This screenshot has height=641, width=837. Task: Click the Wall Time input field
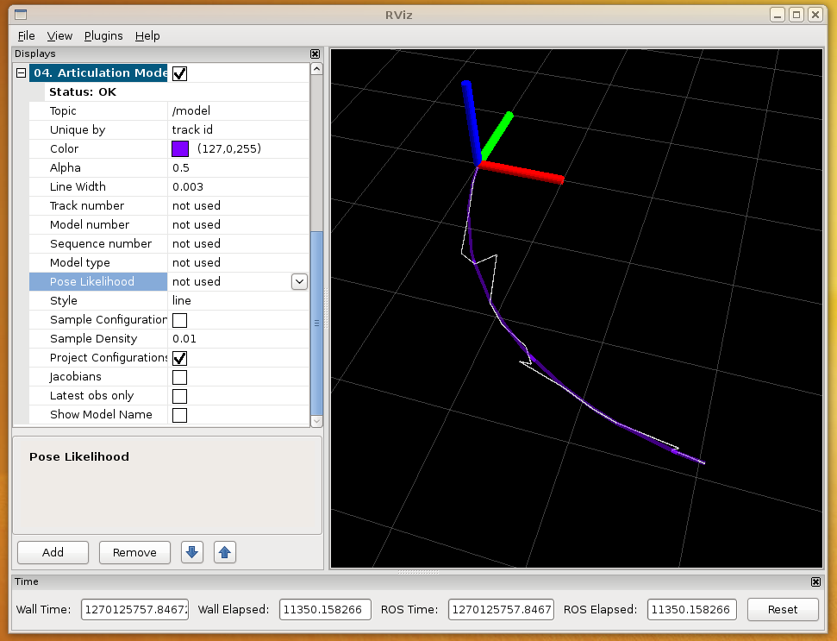[134, 609]
